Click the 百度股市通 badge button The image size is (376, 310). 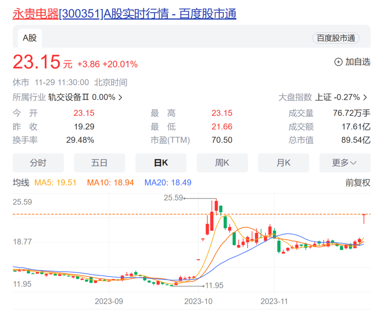click(x=336, y=38)
